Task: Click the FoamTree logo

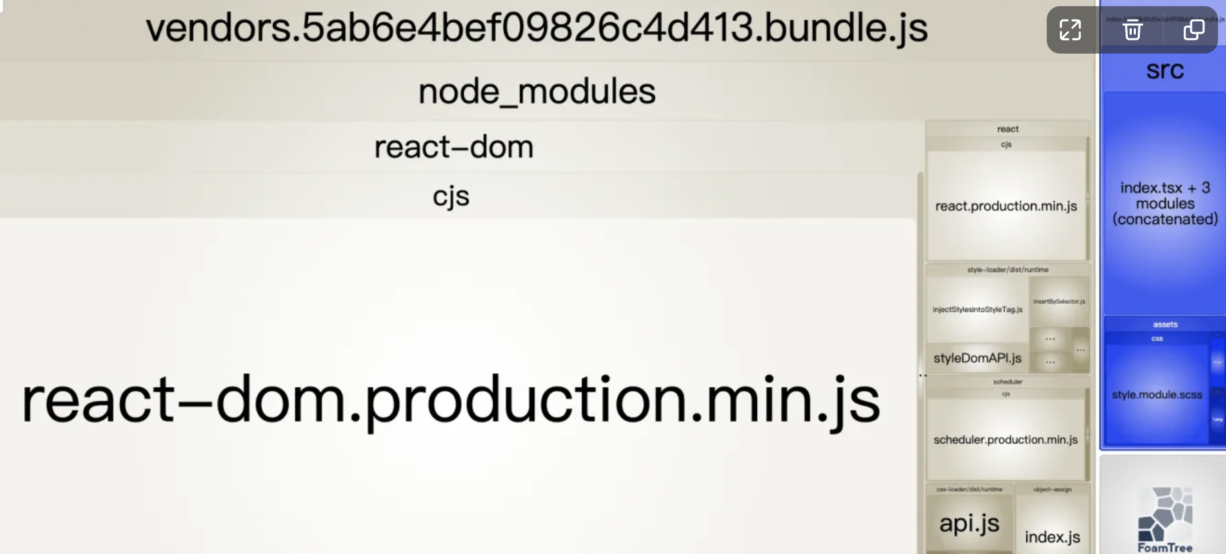Action: click(1165, 520)
